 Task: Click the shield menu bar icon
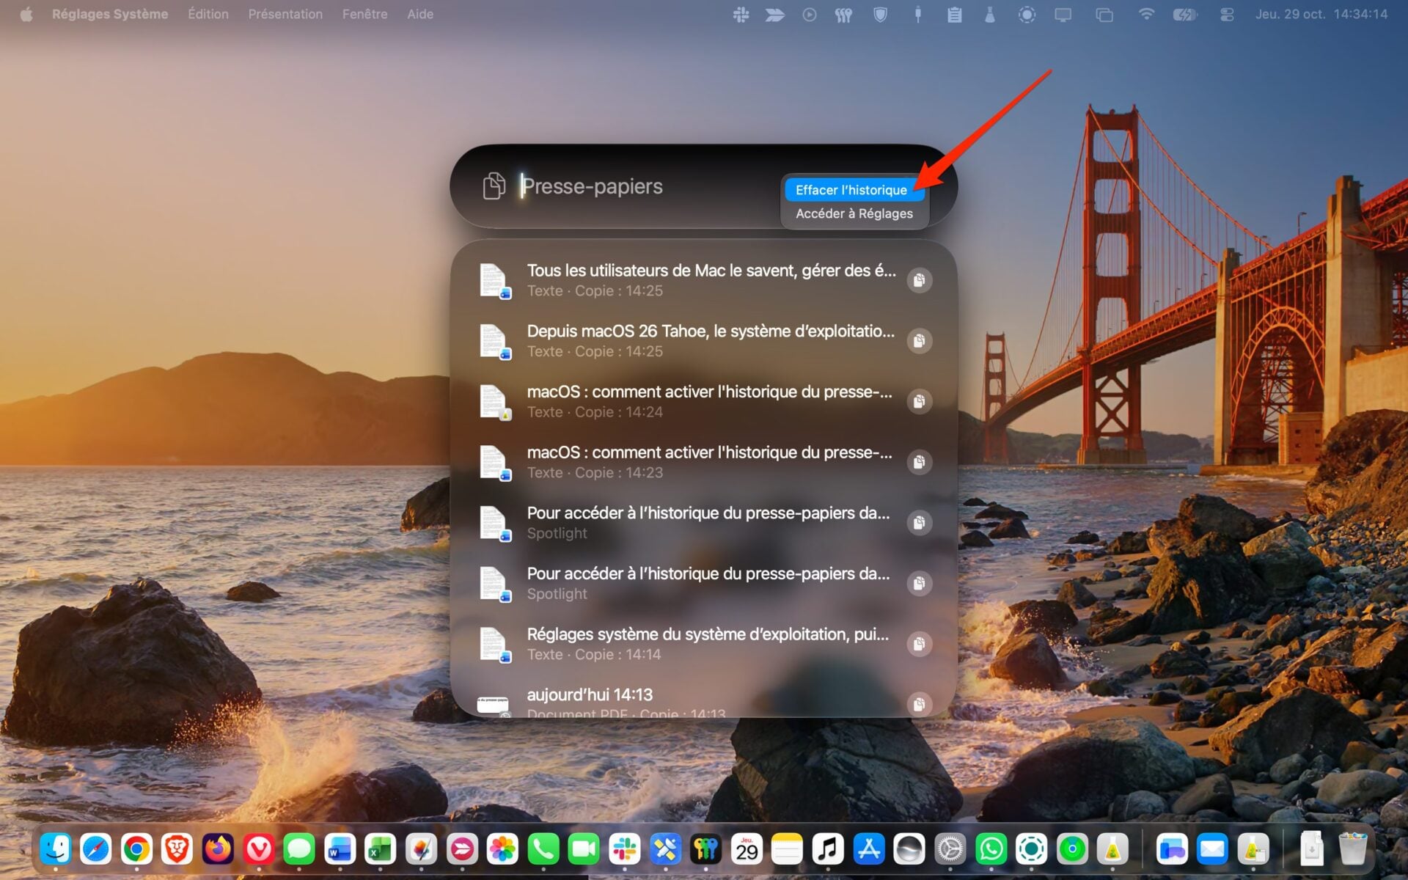[880, 14]
